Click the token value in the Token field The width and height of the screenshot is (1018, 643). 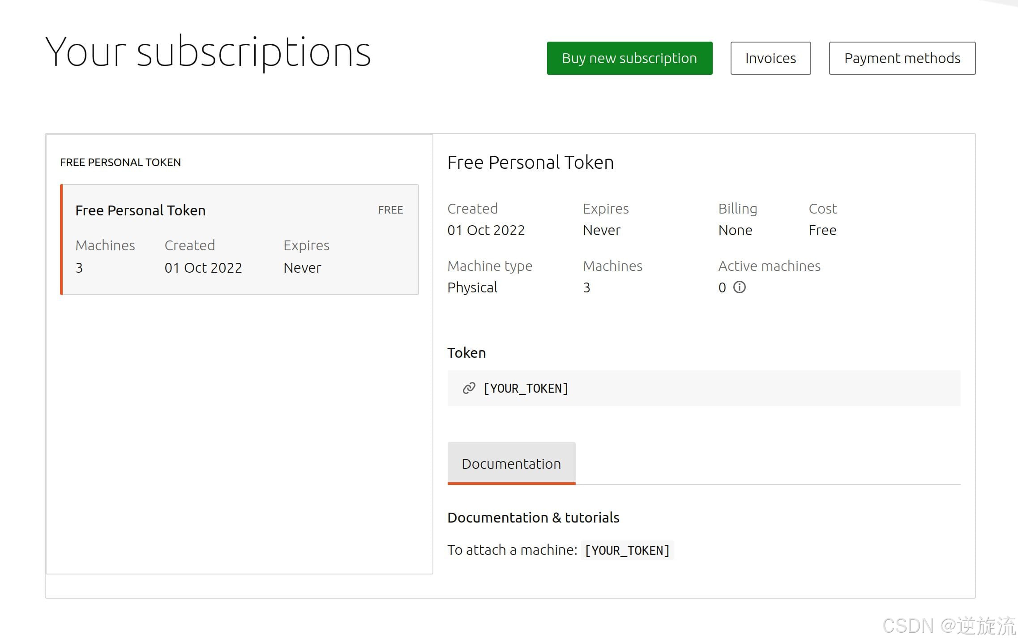coord(526,388)
